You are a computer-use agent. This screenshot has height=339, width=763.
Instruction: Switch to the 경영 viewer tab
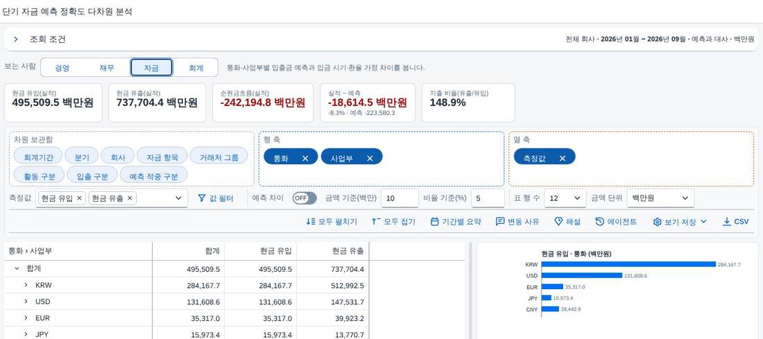coord(62,68)
